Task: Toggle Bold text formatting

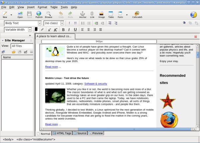Action: coord(64,30)
